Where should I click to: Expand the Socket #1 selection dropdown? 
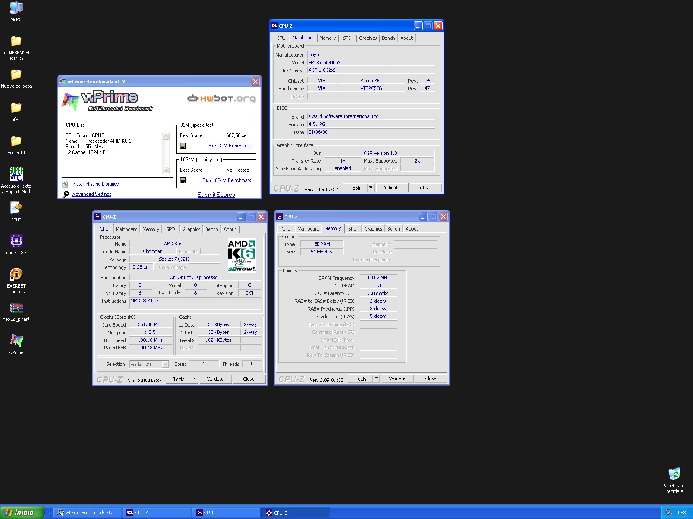(165, 365)
